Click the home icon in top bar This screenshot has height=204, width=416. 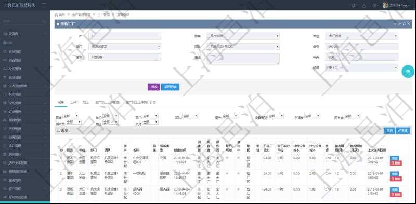[x=364, y=6]
